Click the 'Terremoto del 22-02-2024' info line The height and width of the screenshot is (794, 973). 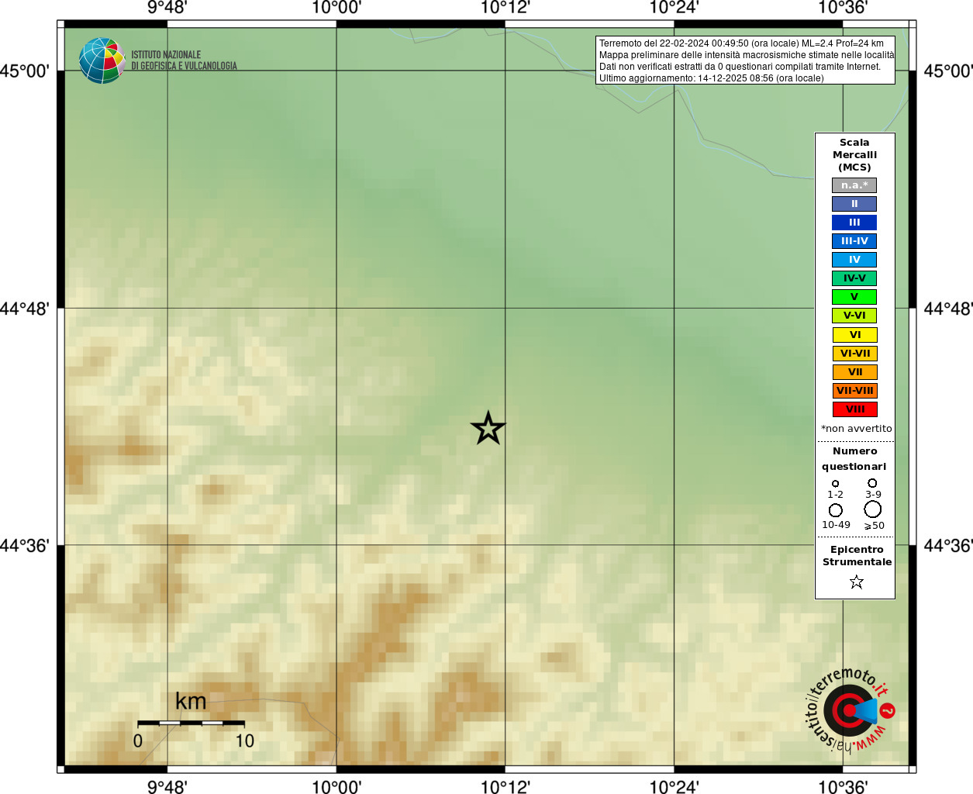click(x=741, y=43)
